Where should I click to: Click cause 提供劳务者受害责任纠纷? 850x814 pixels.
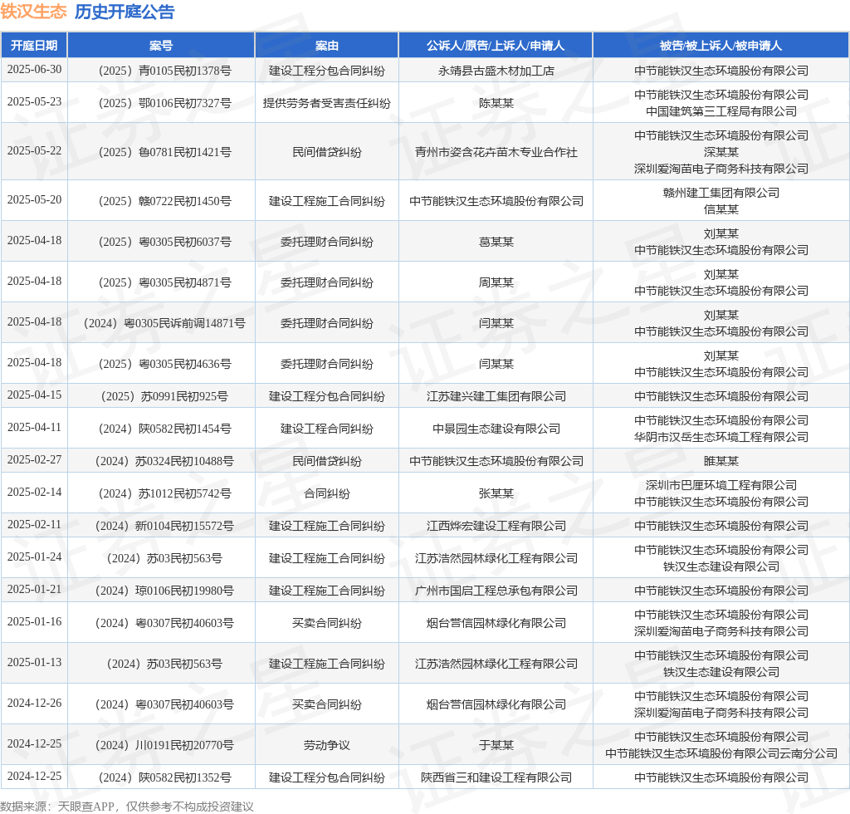(x=327, y=103)
